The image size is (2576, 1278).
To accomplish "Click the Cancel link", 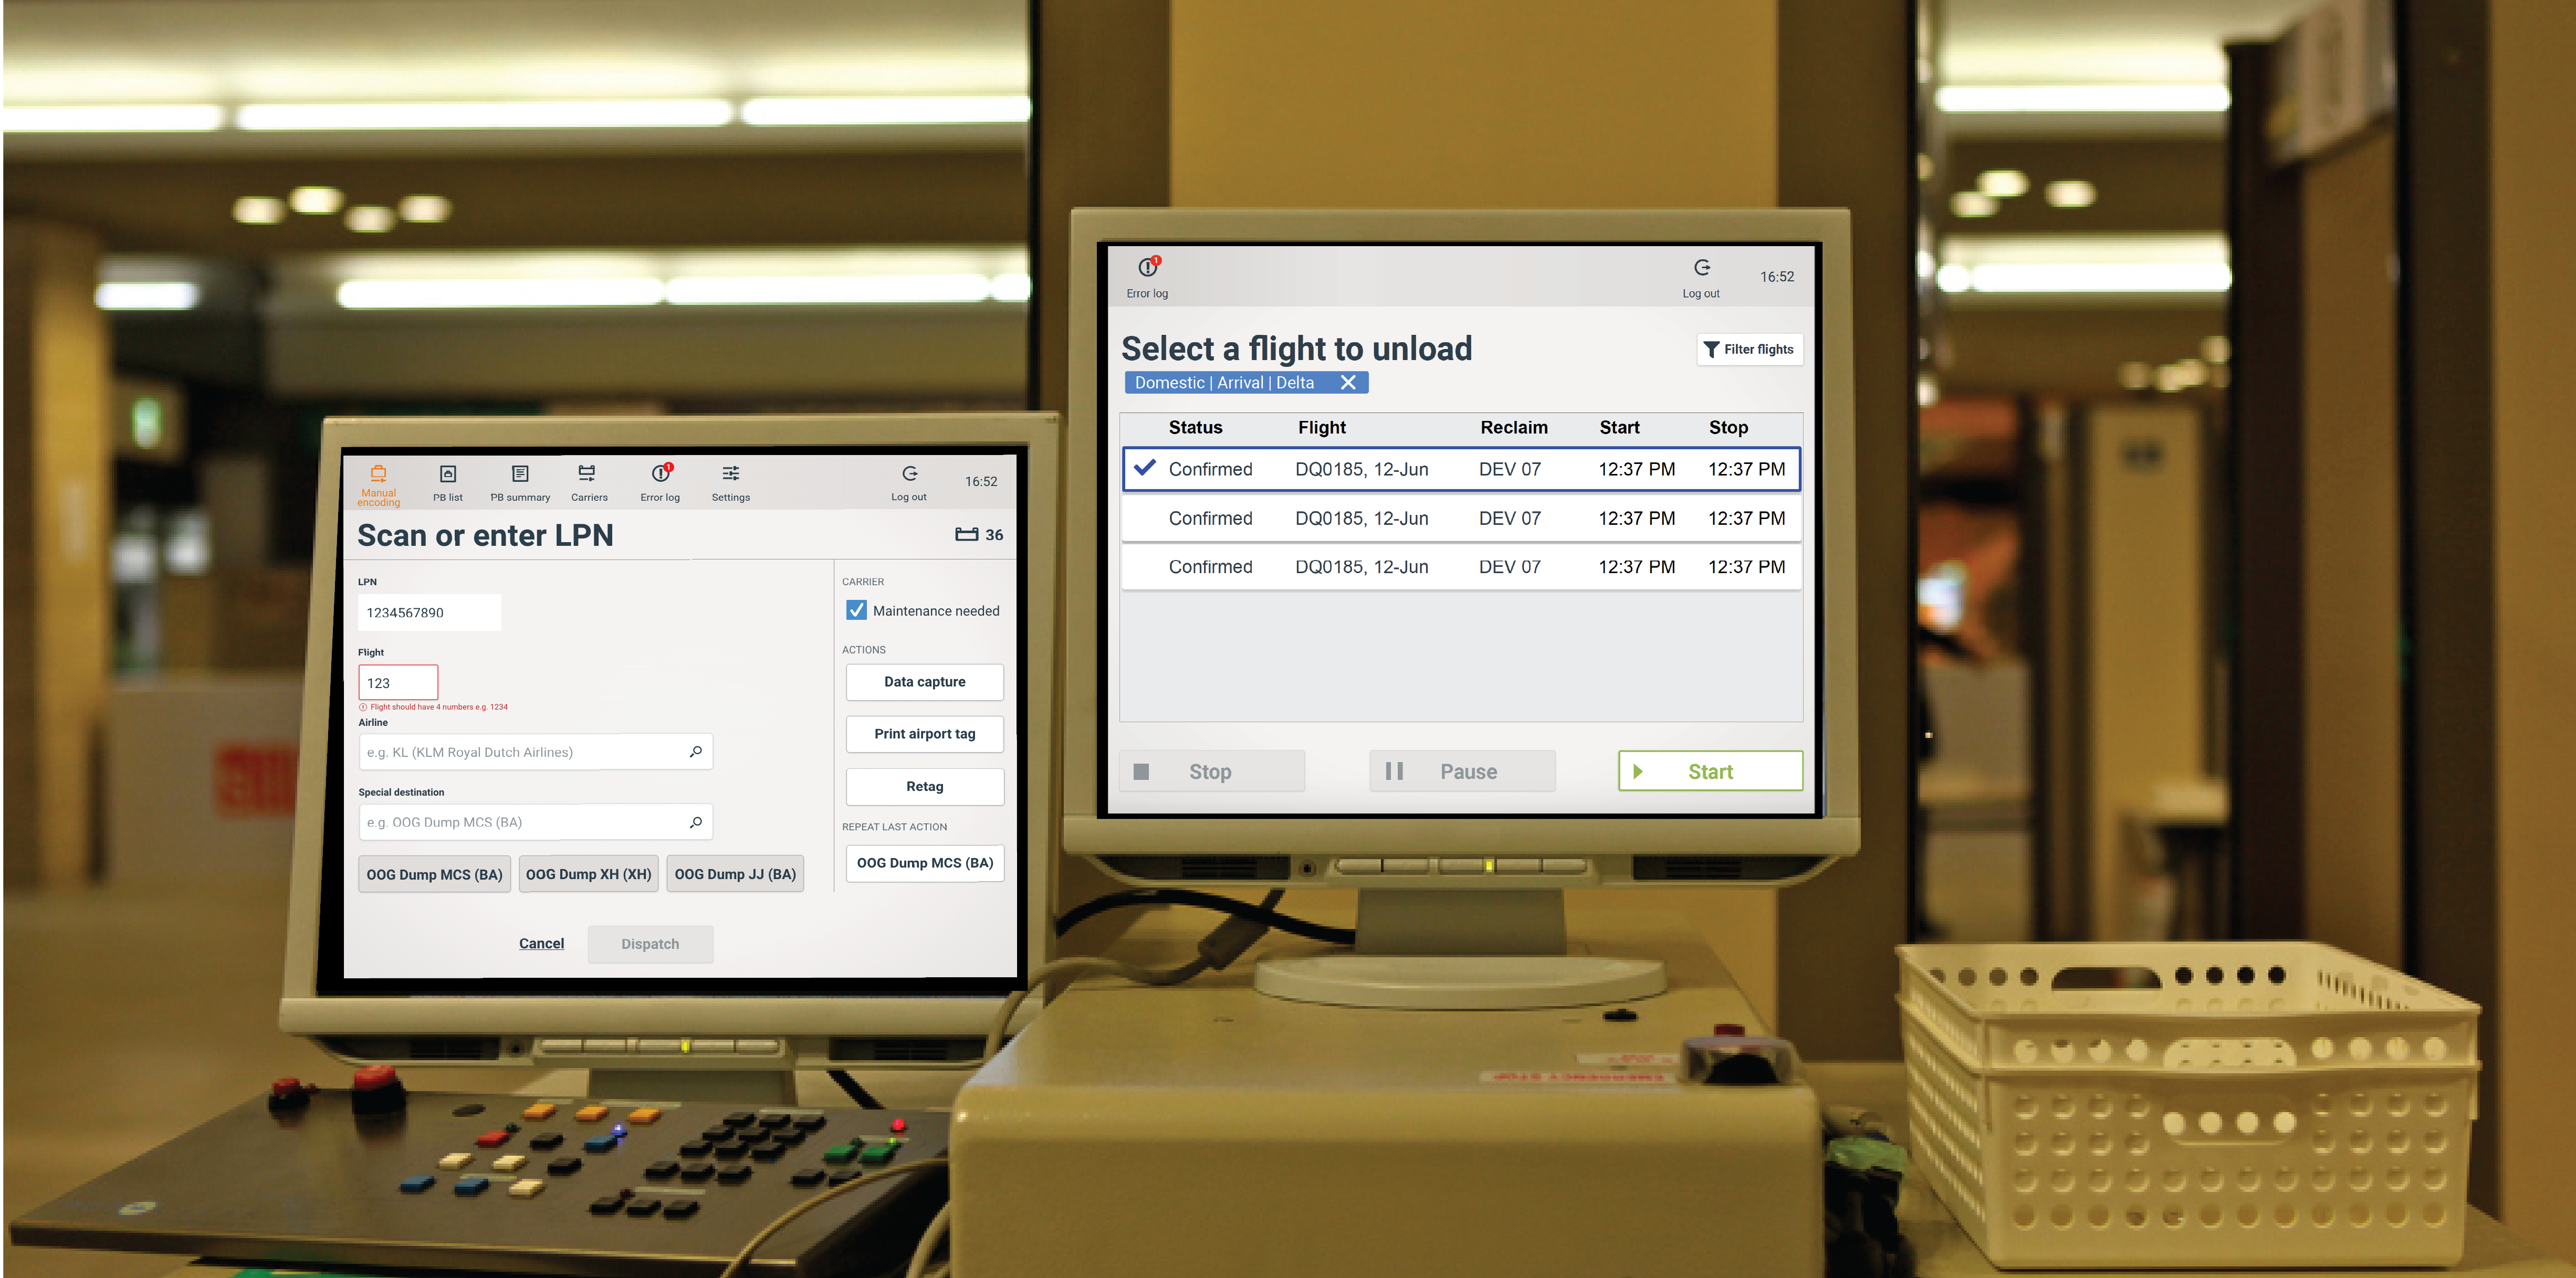I will (541, 942).
